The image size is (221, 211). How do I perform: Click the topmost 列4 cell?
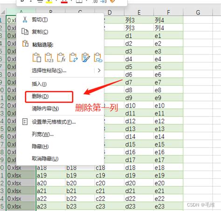tap(168, 20)
